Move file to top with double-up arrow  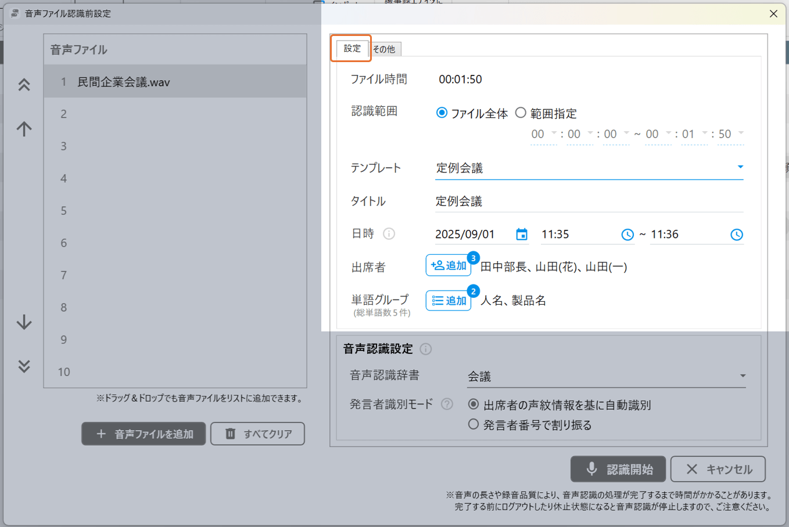[24, 85]
